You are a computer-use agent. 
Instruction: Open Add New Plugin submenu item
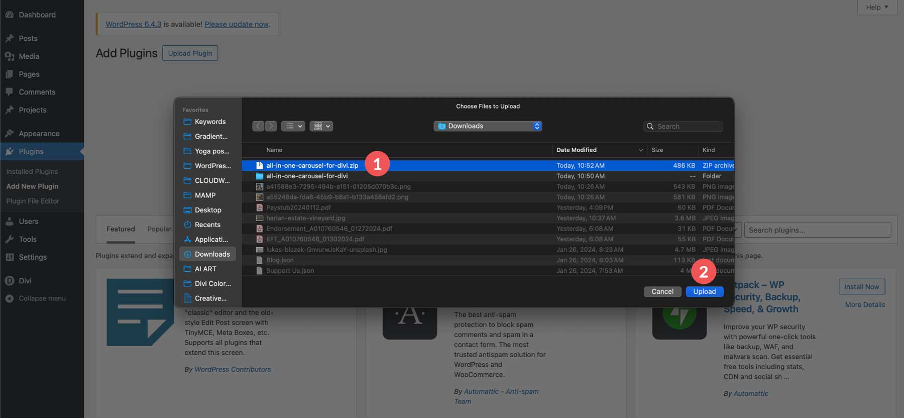click(32, 186)
